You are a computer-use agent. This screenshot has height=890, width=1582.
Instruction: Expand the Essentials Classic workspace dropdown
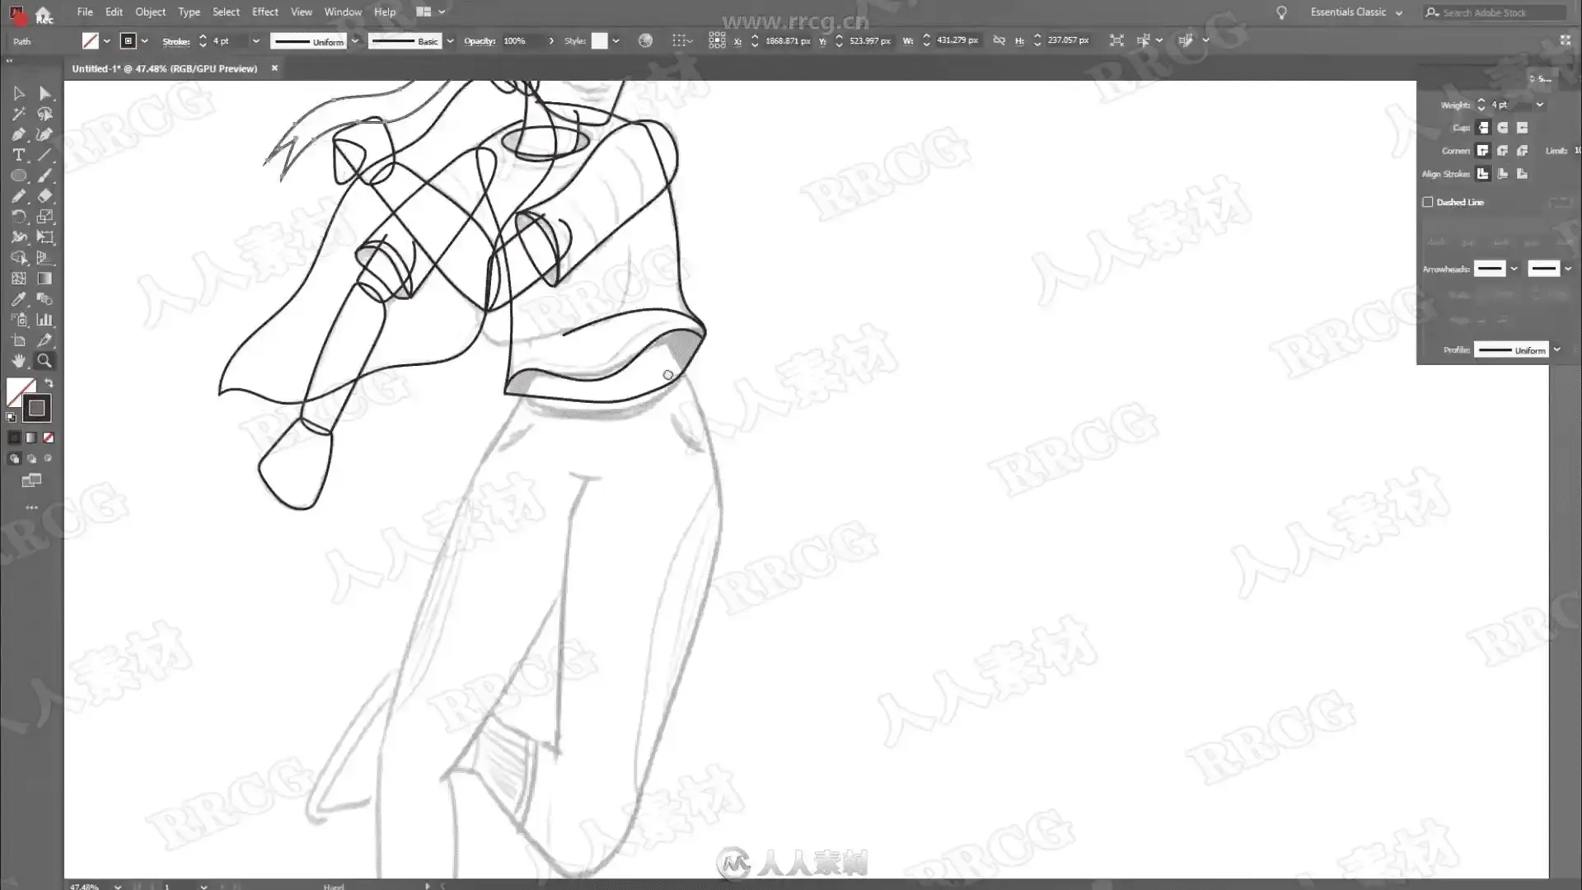pyautogui.click(x=1398, y=12)
